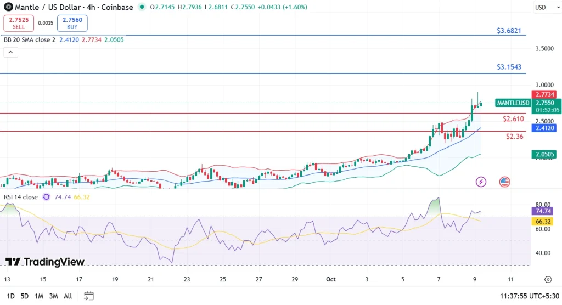562x305 pixels.
Task: Click the RSI indicator purple status icon
Action: pos(46,197)
